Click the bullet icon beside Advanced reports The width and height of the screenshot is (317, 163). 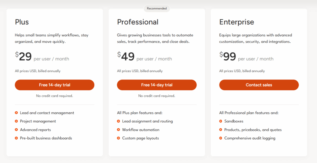[16, 130]
